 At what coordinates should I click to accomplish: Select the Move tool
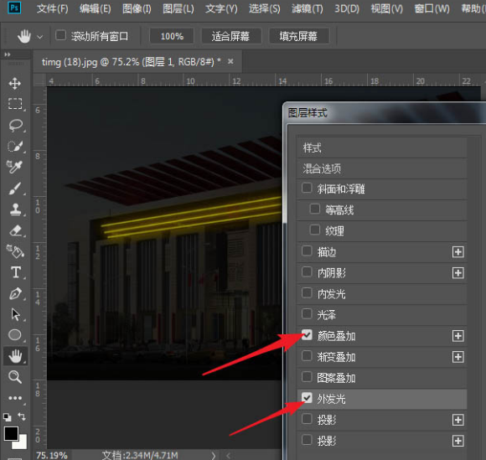point(14,84)
